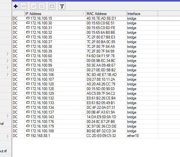The image size is (180, 157).
Task: Sort by Interface column header
Action: (142, 14)
